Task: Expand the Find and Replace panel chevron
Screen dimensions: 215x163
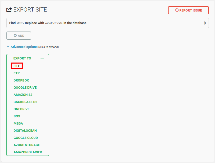Action: (x=205, y=23)
